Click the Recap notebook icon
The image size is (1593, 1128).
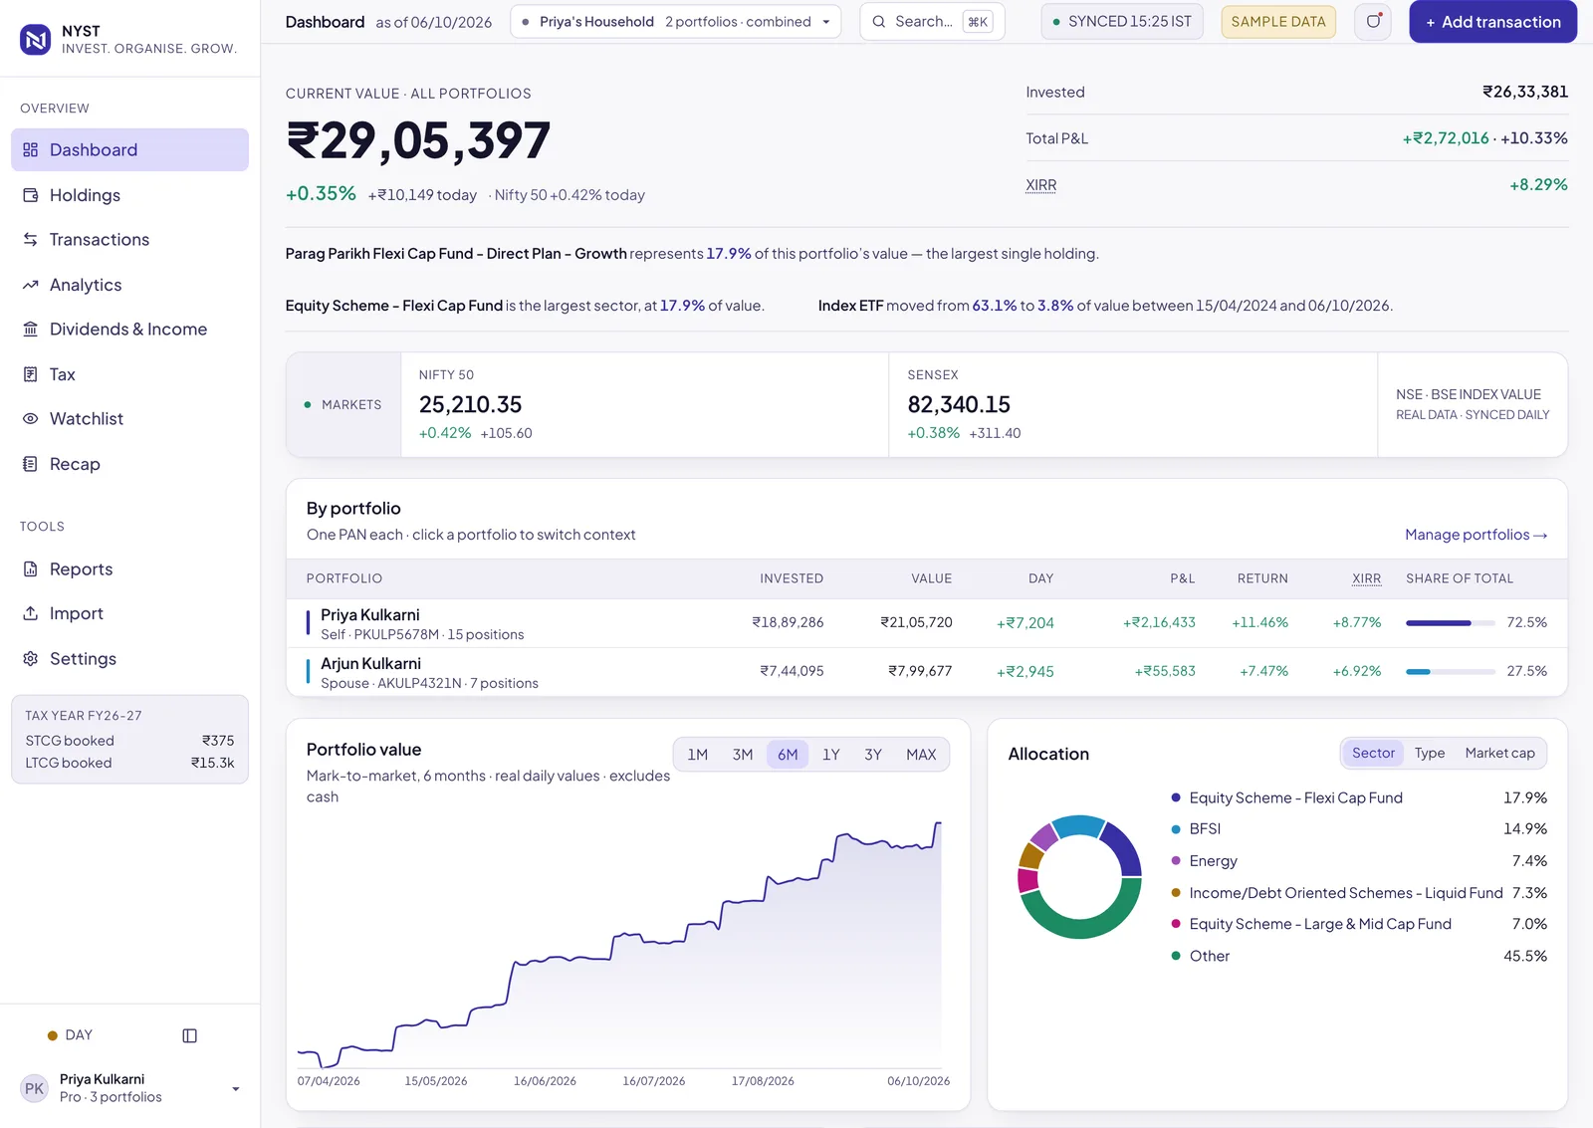click(x=31, y=464)
